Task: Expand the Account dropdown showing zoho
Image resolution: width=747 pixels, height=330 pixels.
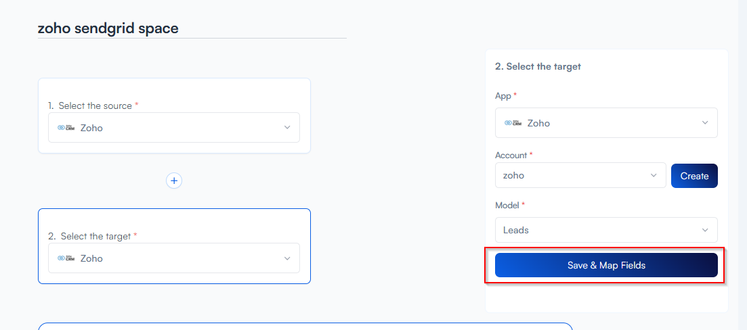Action: 580,175
